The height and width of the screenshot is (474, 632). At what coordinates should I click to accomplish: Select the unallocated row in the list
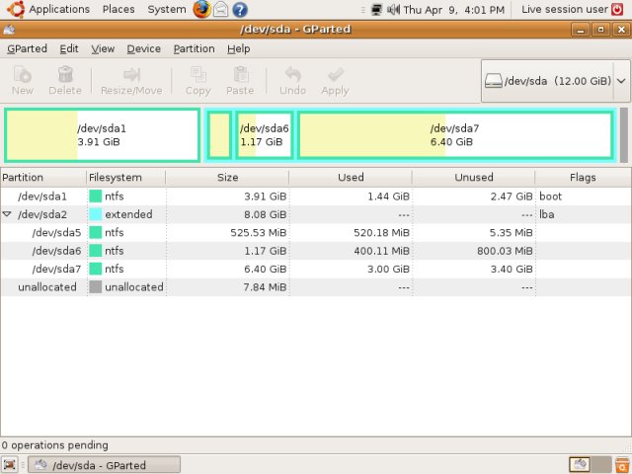pos(316,287)
